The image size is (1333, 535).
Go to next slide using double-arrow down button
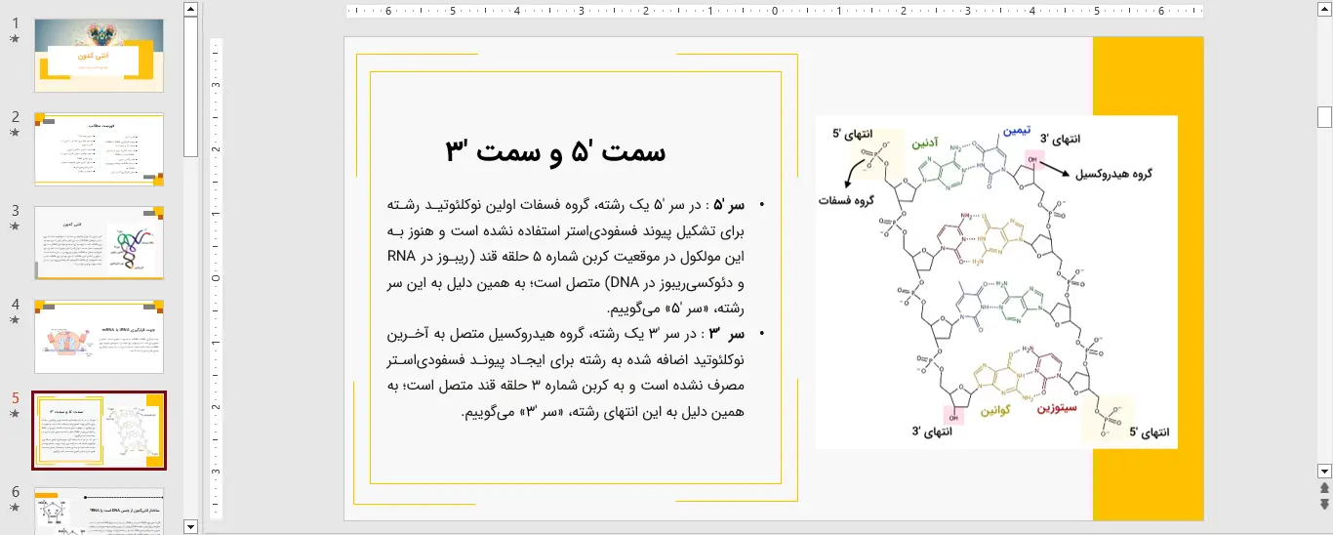(1324, 504)
